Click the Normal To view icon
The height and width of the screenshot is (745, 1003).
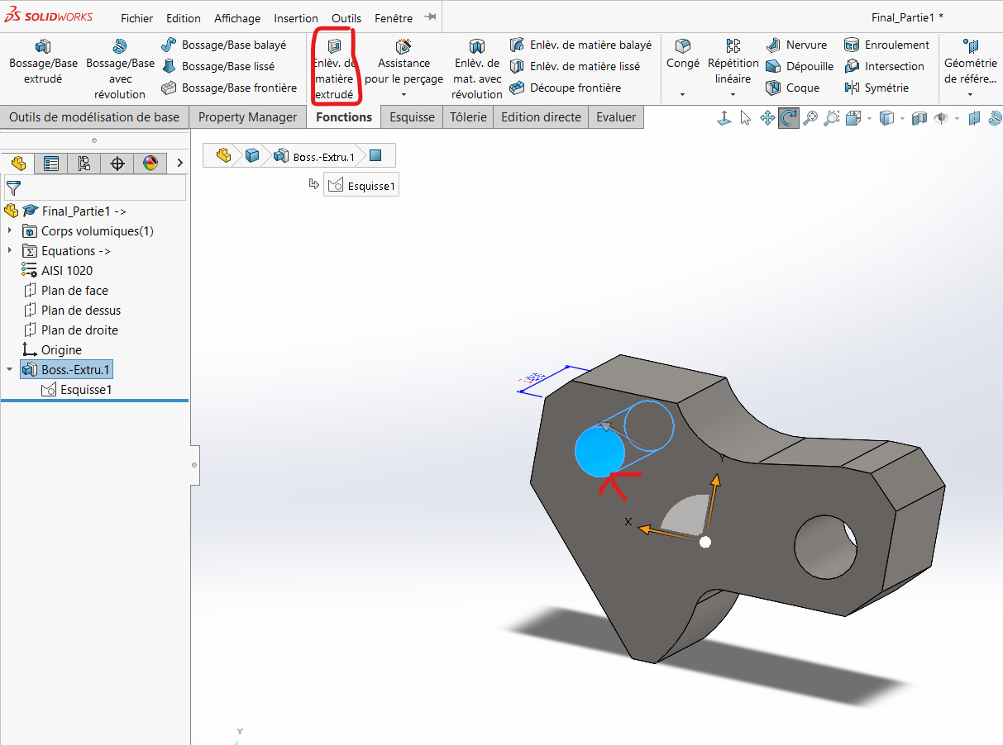tap(724, 119)
